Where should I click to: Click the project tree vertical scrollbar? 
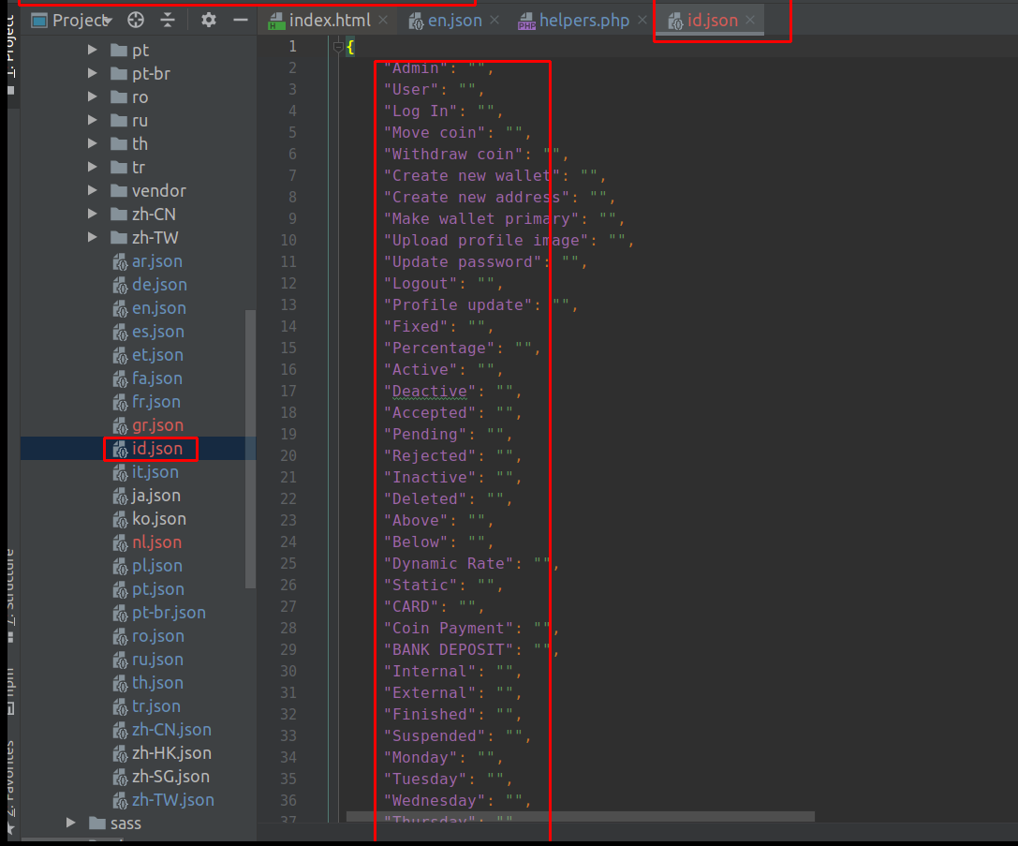[250, 450]
